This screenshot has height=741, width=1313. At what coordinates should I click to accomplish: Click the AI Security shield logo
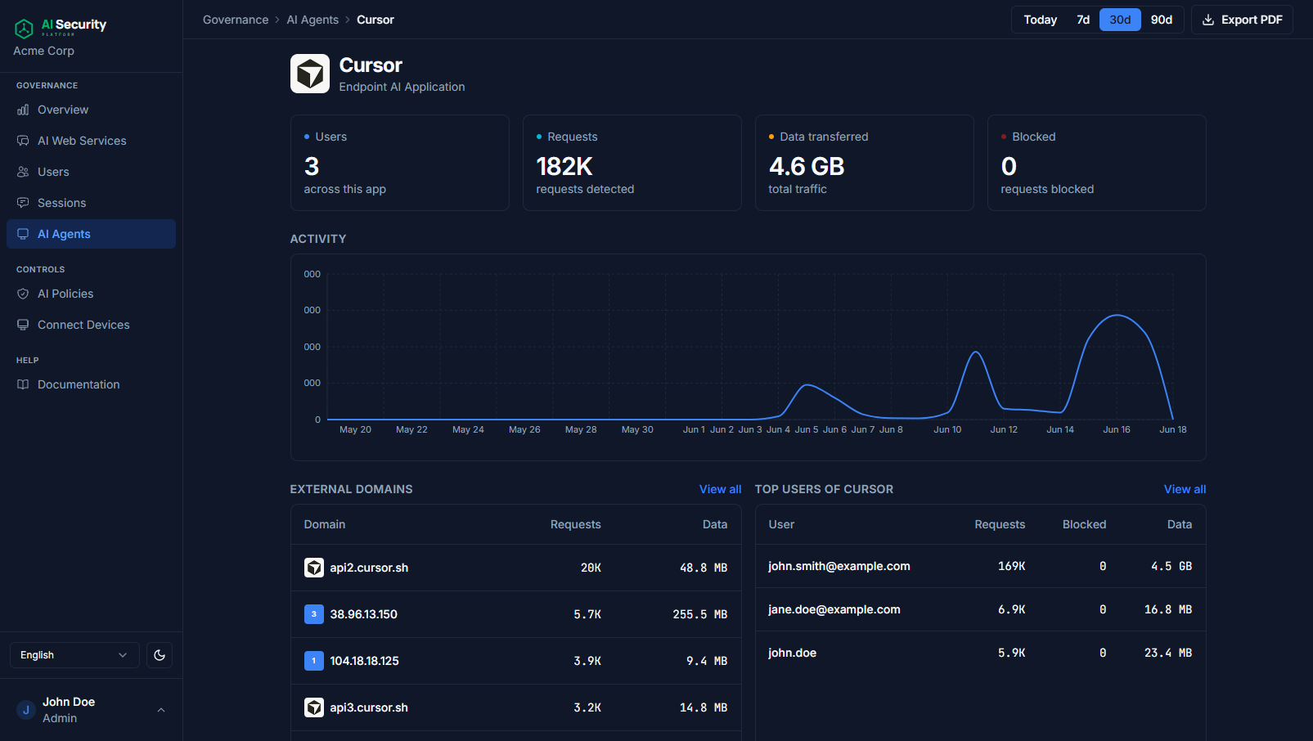(25, 29)
